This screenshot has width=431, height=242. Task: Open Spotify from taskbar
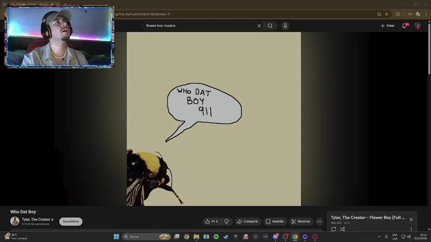point(216,237)
